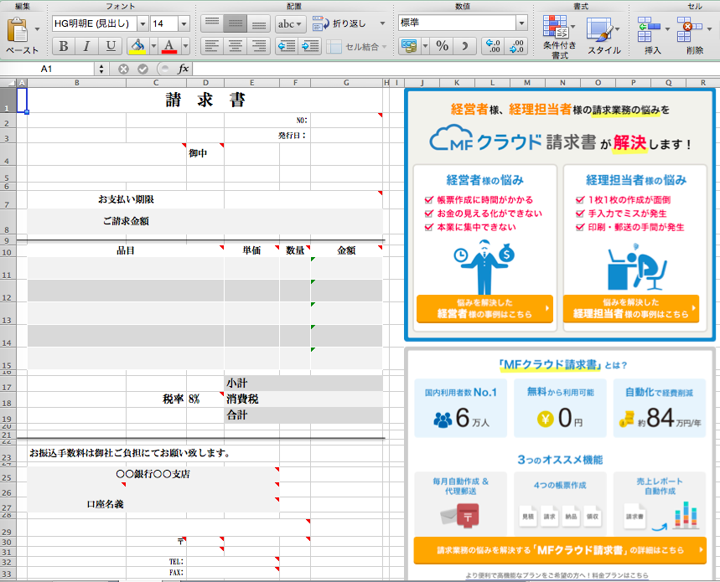Align text right
Image resolution: width=720 pixels, height=582 pixels.
click(x=258, y=46)
